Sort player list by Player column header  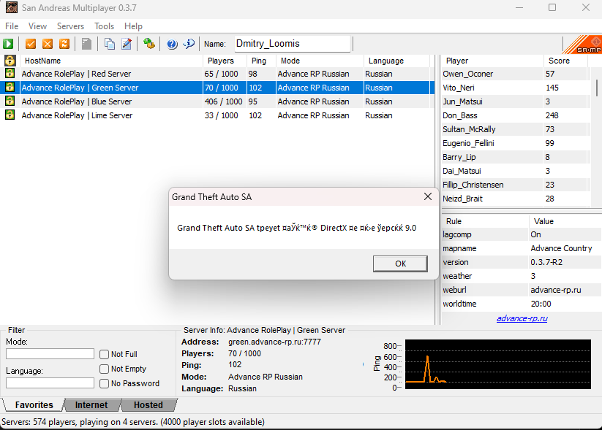492,61
